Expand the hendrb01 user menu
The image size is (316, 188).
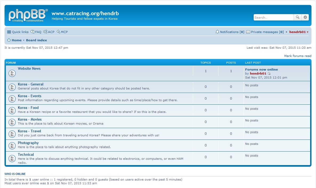(299, 32)
